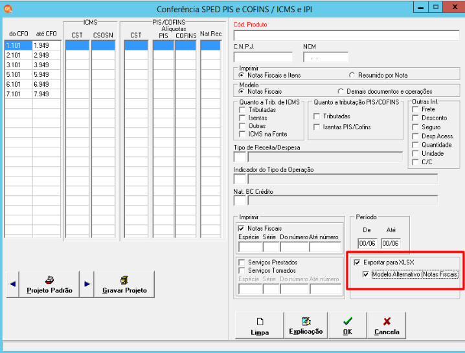Image resolution: width=465 pixels, height=353 pixels.
Task: Click the app logo in title bar
Action: (x=8, y=9)
